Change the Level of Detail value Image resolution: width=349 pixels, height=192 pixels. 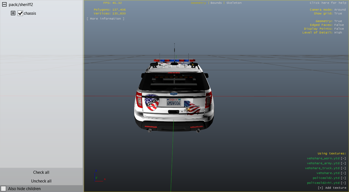338,32
